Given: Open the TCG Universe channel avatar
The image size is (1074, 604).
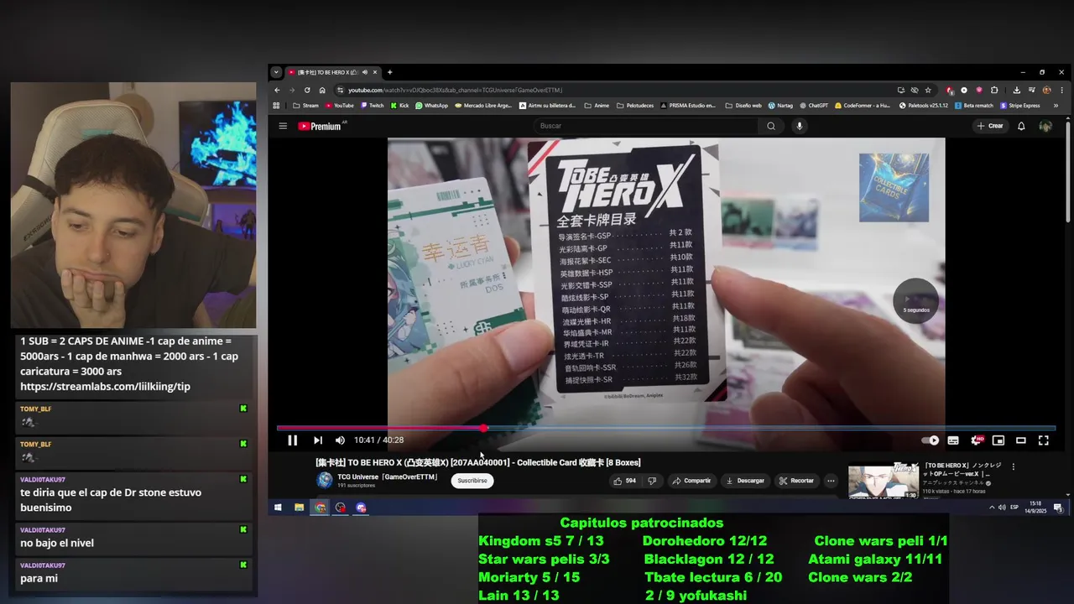Looking at the screenshot, I should pyautogui.click(x=324, y=481).
